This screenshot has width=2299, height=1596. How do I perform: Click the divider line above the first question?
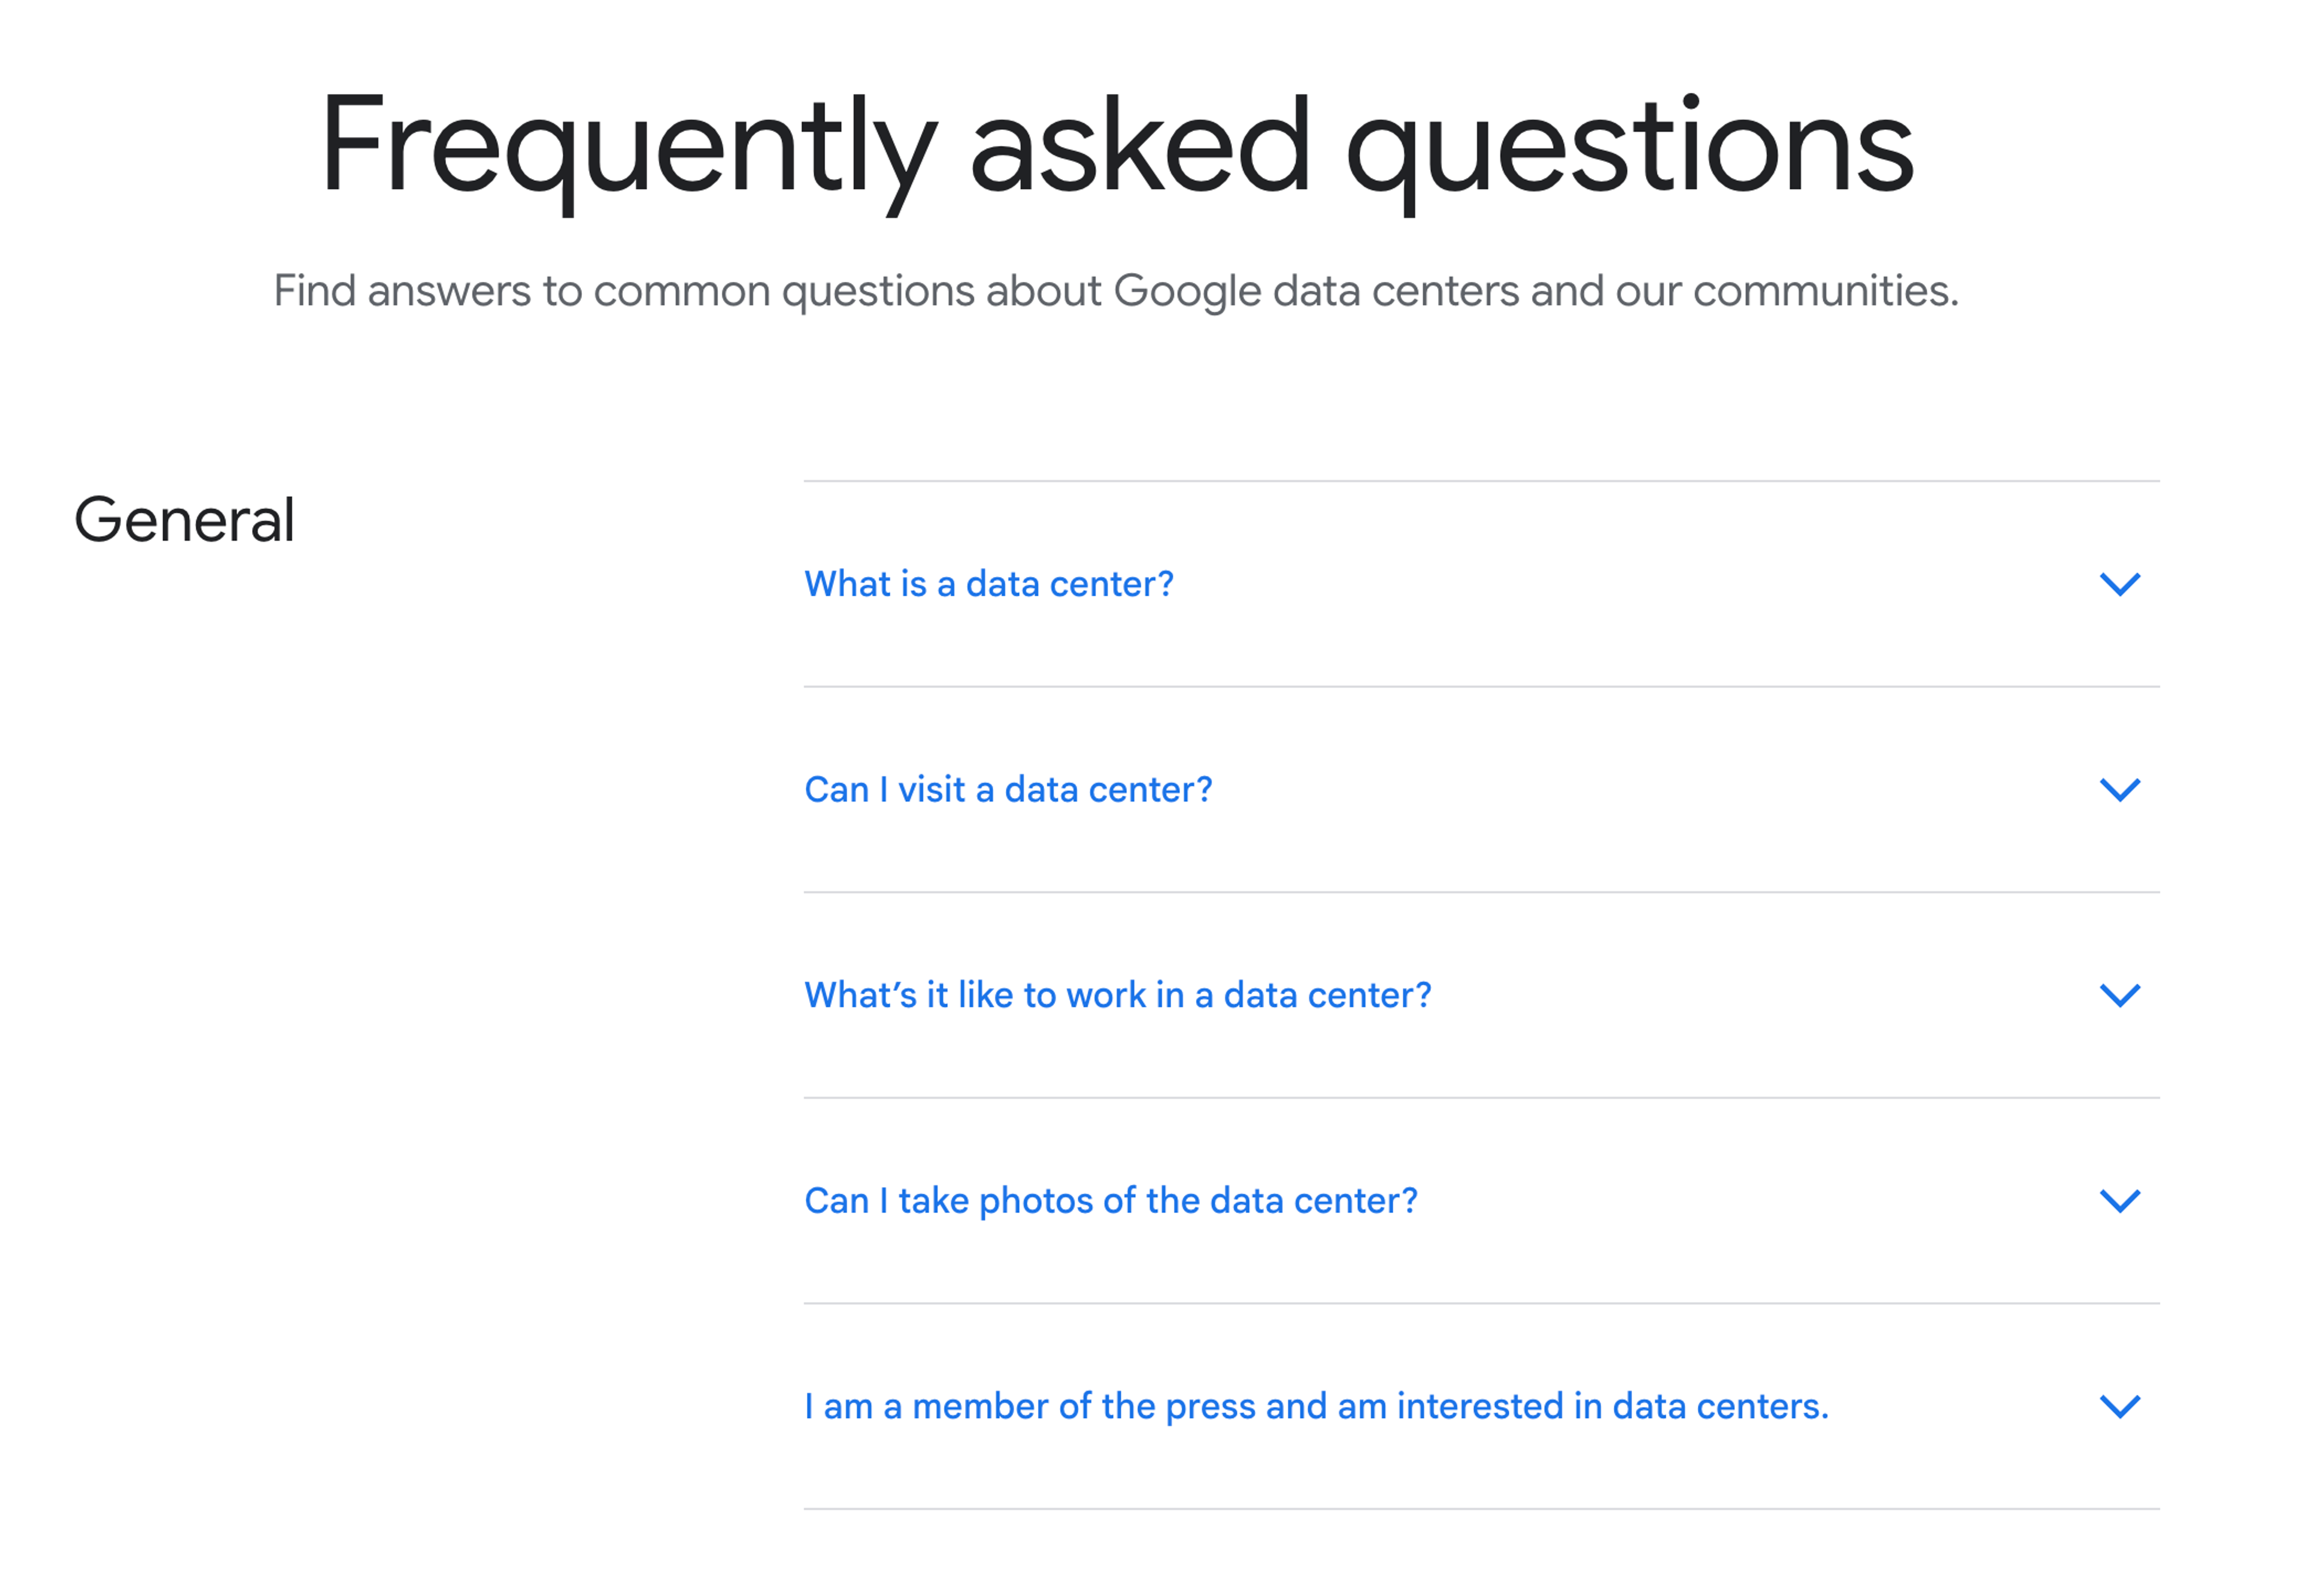pyautogui.click(x=1480, y=481)
